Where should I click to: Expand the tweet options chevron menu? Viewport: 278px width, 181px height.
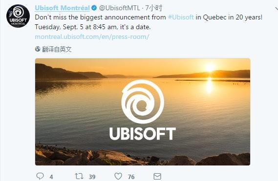click(276, 8)
